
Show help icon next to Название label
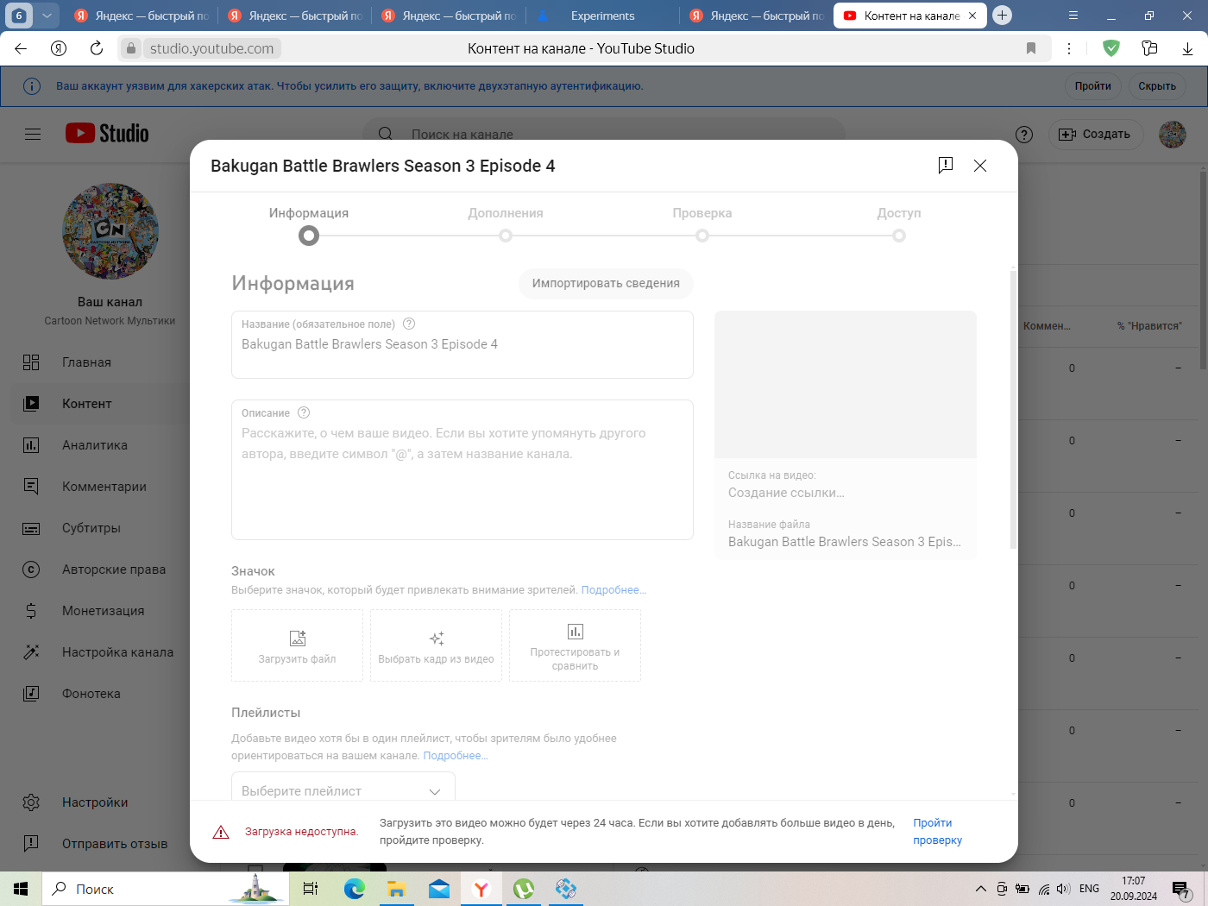pos(409,324)
